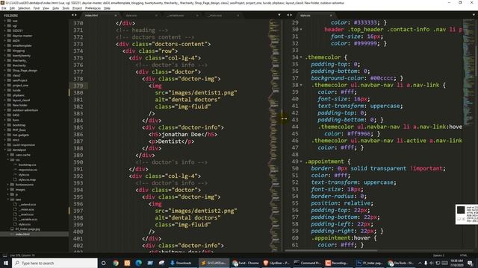This screenshot has width=478, height=268.
Task: Click the style.css minimap
Action: point(468,73)
